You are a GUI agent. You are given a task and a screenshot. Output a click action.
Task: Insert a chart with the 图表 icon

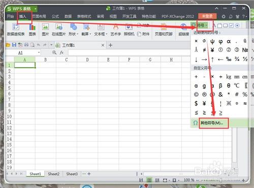[x=32, y=30]
